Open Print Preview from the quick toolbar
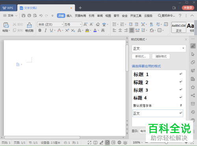This screenshot has width=197, height=146. point(35,16)
